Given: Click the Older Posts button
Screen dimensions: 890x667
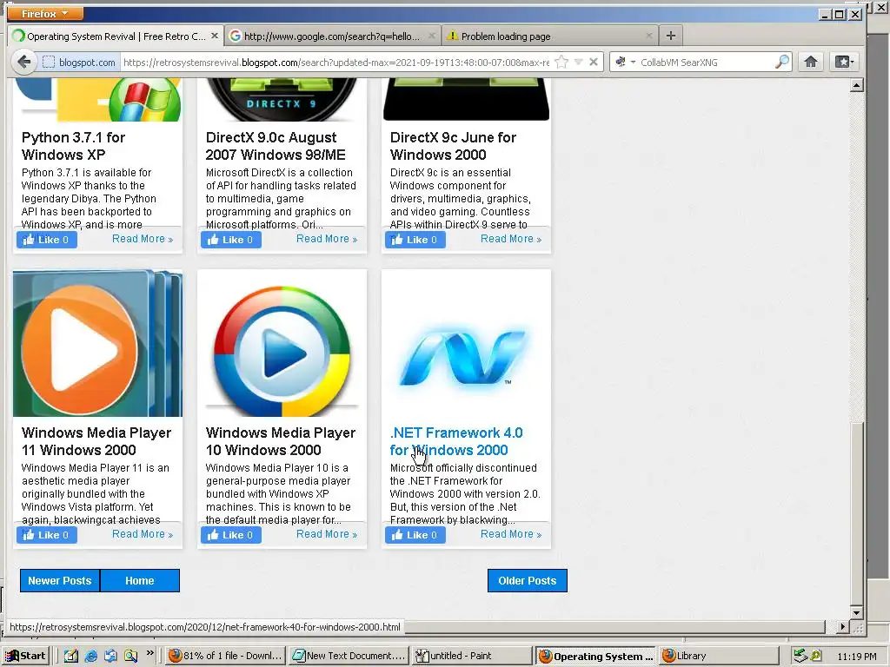Looking at the screenshot, I should (x=528, y=581).
